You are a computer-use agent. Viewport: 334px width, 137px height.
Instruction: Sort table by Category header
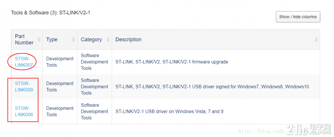pos(91,39)
